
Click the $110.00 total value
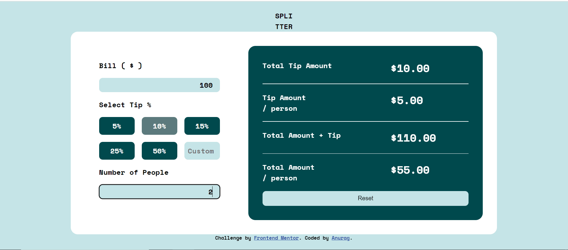pyautogui.click(x=413, y=138)
